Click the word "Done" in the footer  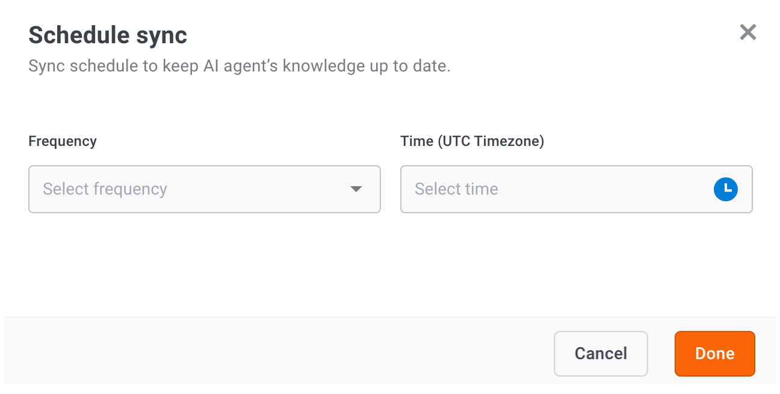714,354
